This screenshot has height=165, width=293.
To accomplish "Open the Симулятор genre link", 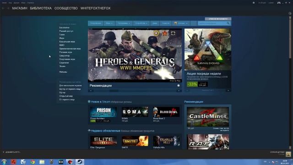I will click(x=64, y=56).
